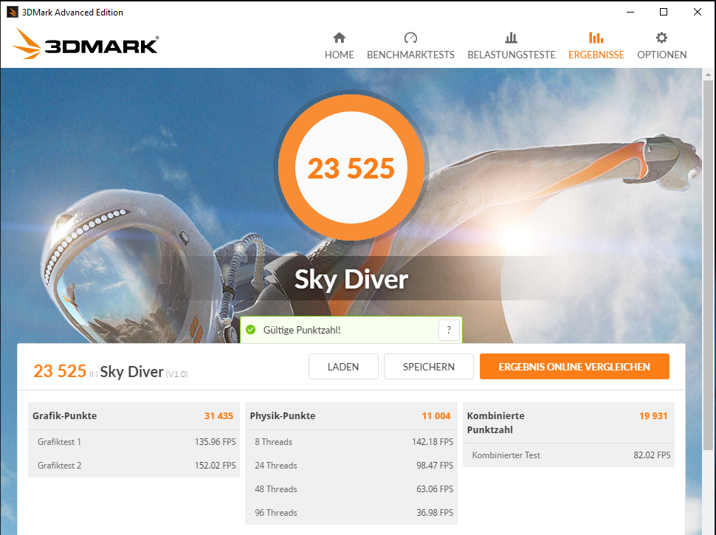This screenshot has height=535, width=716.
Task: Click the Belastungstests bar chart icon
Action: [x=511, y=38]
